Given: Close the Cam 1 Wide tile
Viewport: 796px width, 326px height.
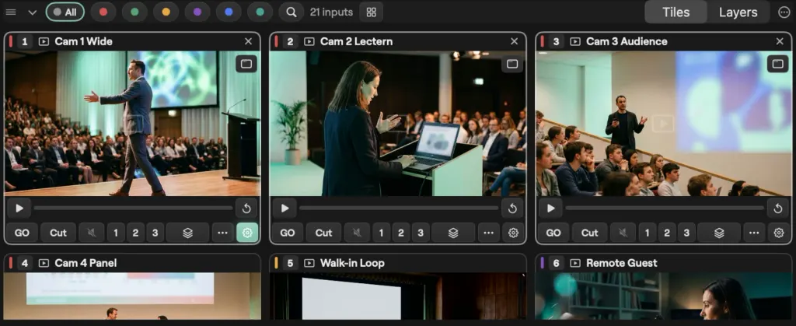Looking at the screenshot, I should pyautogui.click(x=248, y=42).
